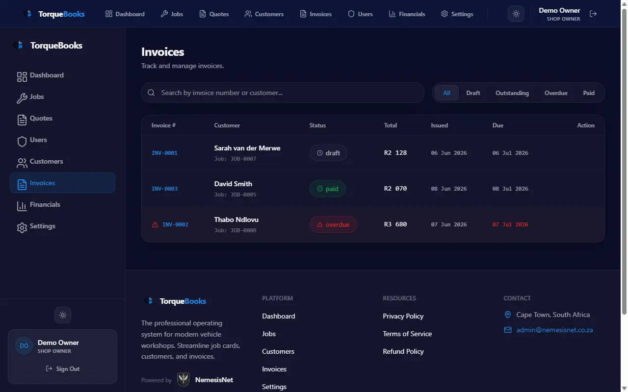Click customer name David Smith
Screen dimensions: 628x392
click(233, 184)
